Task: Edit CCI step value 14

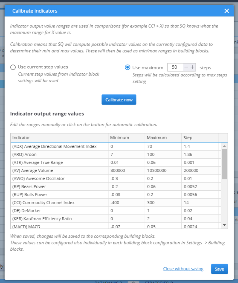Action: point(200,203)
